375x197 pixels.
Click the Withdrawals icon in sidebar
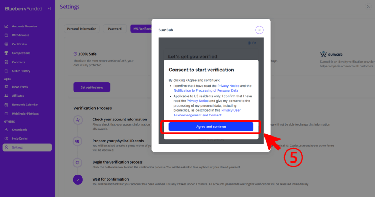click(6, 35)
